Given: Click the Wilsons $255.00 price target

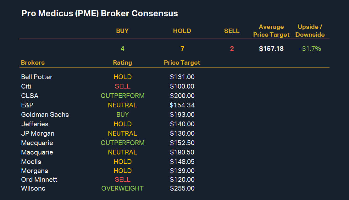Looking at the screenshot, I should click(182, 188).
